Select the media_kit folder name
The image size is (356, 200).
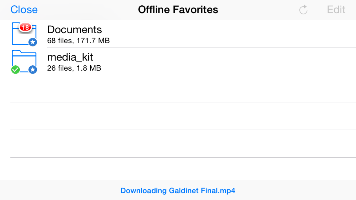click(70, 57)
